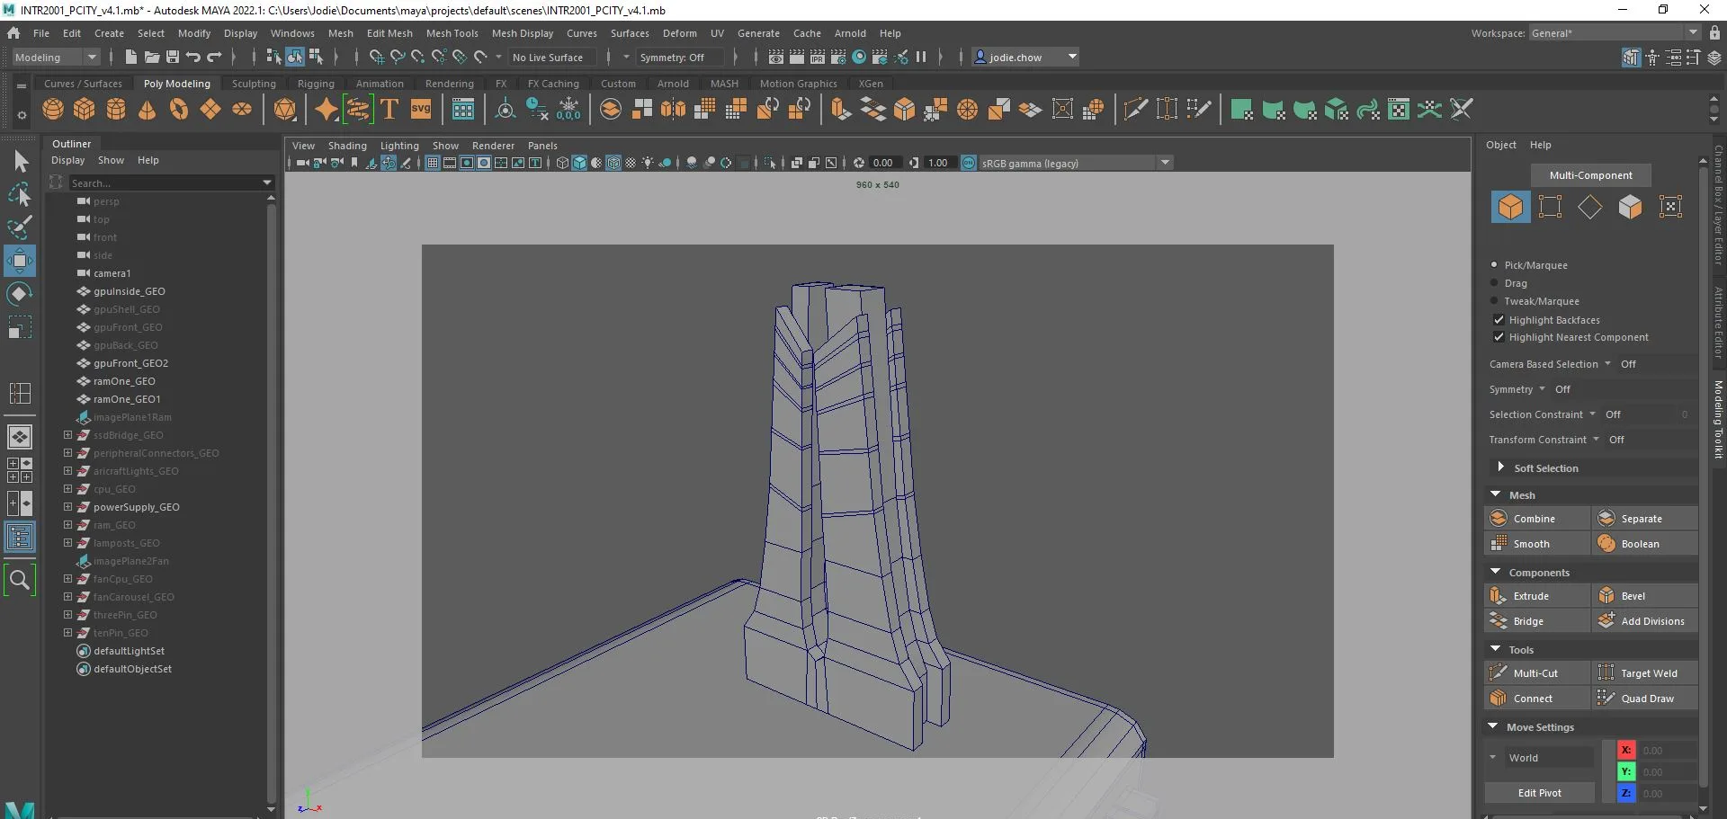Click the Undo arrow in the status line
The height and width of the screenshot is (819, 1727).
pyautogui.click(x=193, y=57)
